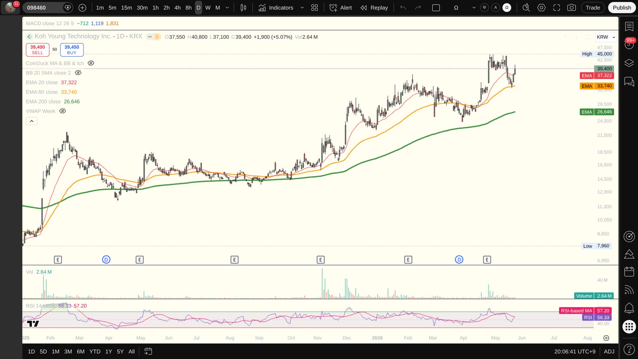The width and height of the screenshot is (638, 359).
Task: Open the KRW currency dropdown
Action: (x=606, y=37)
